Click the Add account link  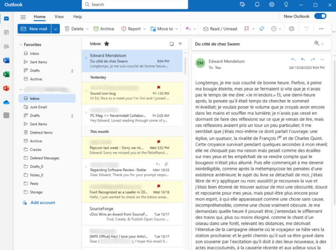tap(39, 203)
